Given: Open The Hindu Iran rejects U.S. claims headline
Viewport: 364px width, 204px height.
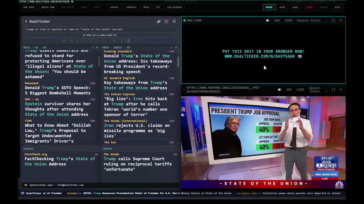Looking at the screenshot, I should click(137, 131).
